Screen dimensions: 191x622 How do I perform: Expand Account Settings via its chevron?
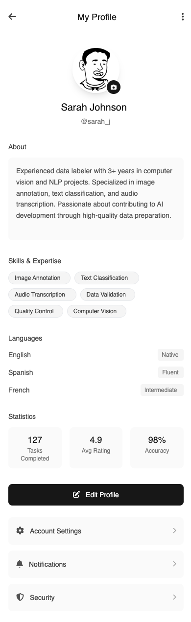pos(174,531)
